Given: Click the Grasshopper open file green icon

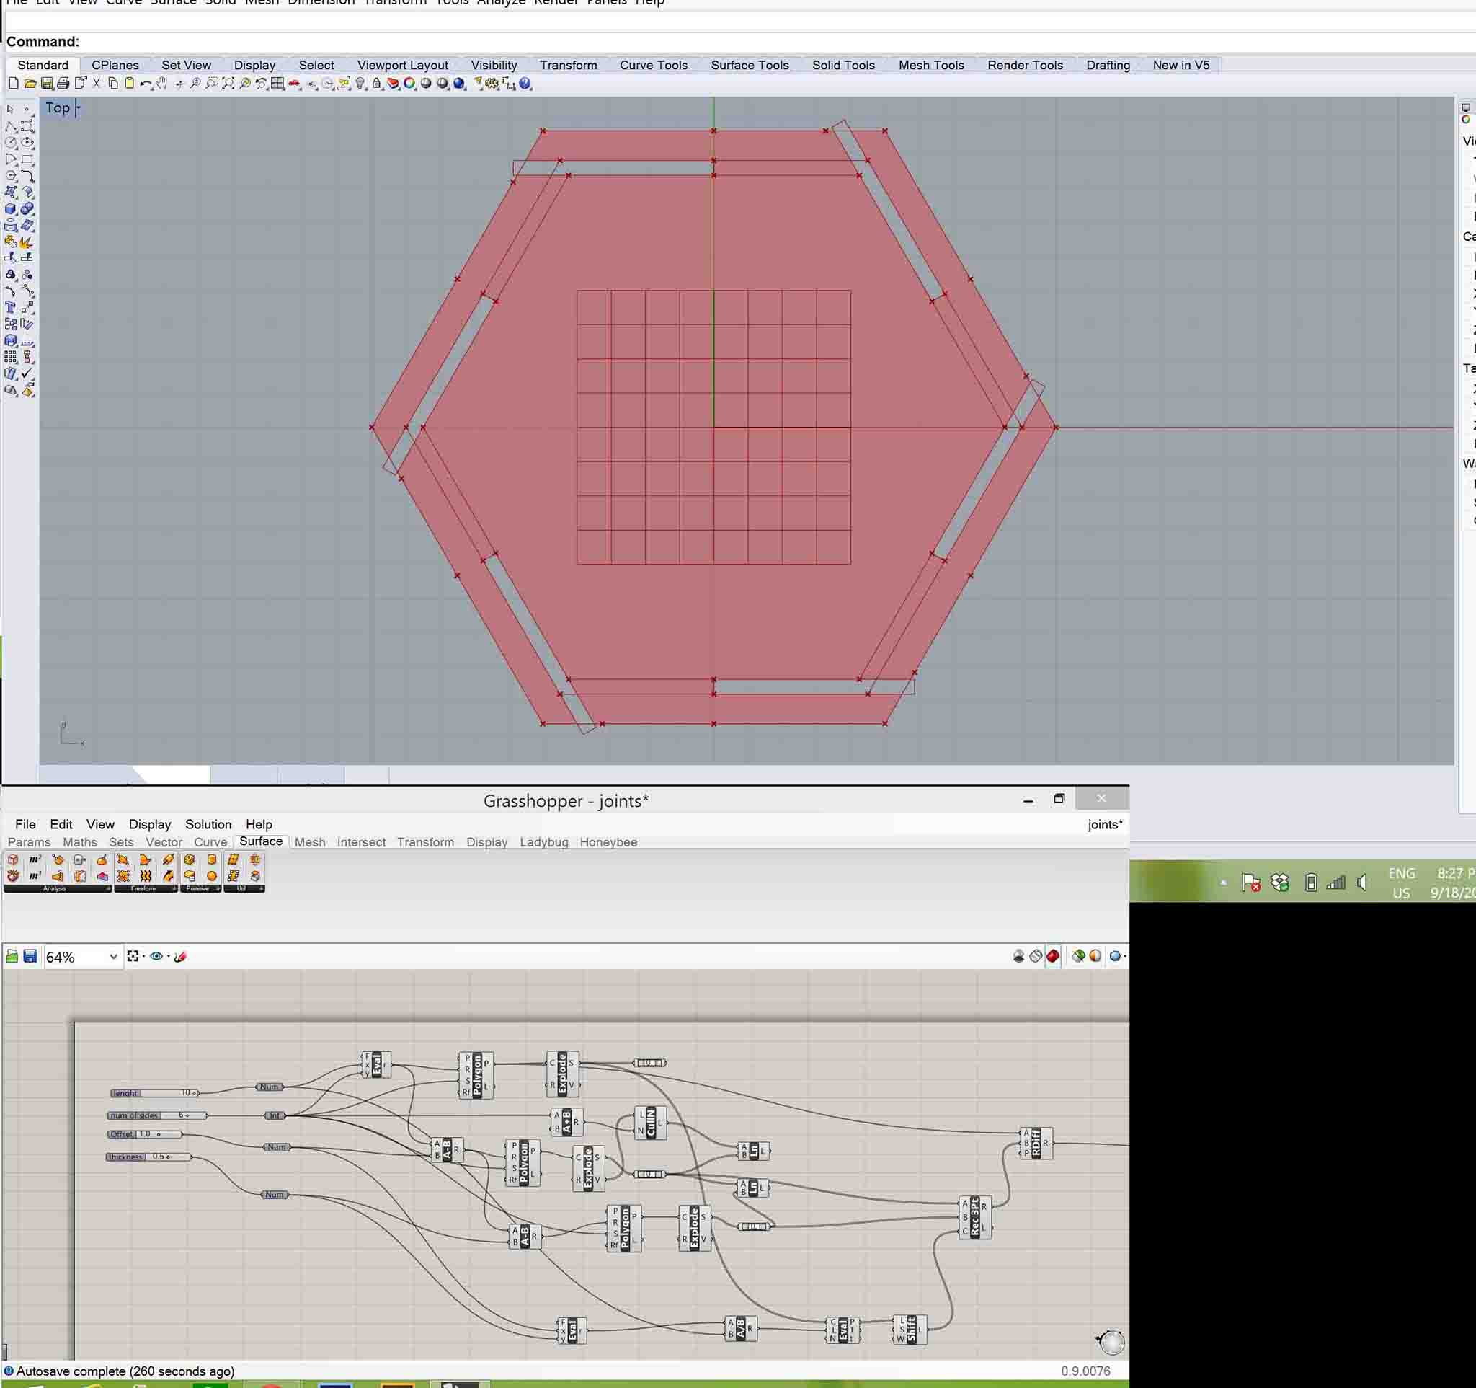Looking at the screenshot, I should tap(12, 957).
